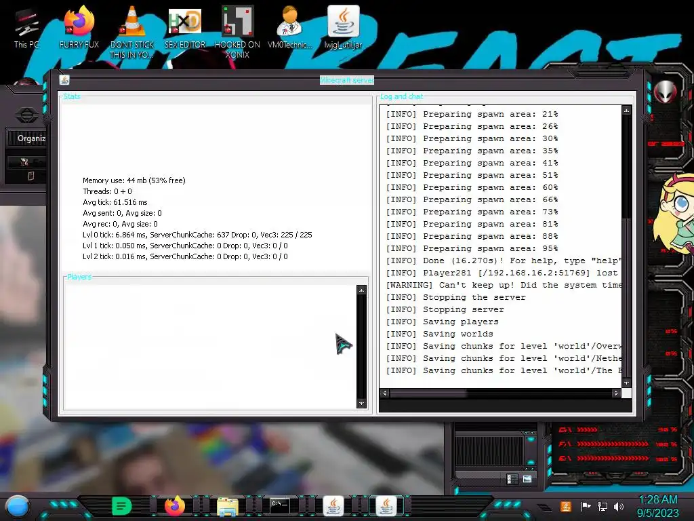Open the green chat app on the taskbar
Image resolution: width=694 pixels, height=521 pixels.
[x=122, y=506]
